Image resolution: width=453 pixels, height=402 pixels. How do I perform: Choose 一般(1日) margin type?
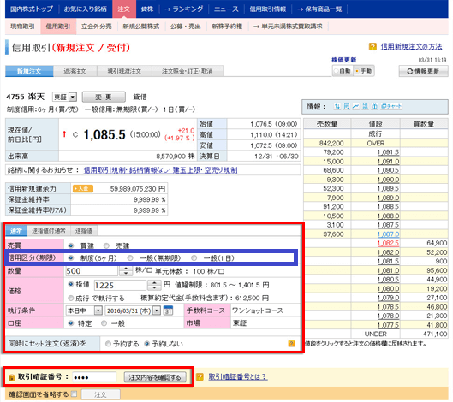click(194, 257)
